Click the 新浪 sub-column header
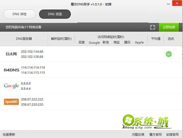 pos(106,42)
